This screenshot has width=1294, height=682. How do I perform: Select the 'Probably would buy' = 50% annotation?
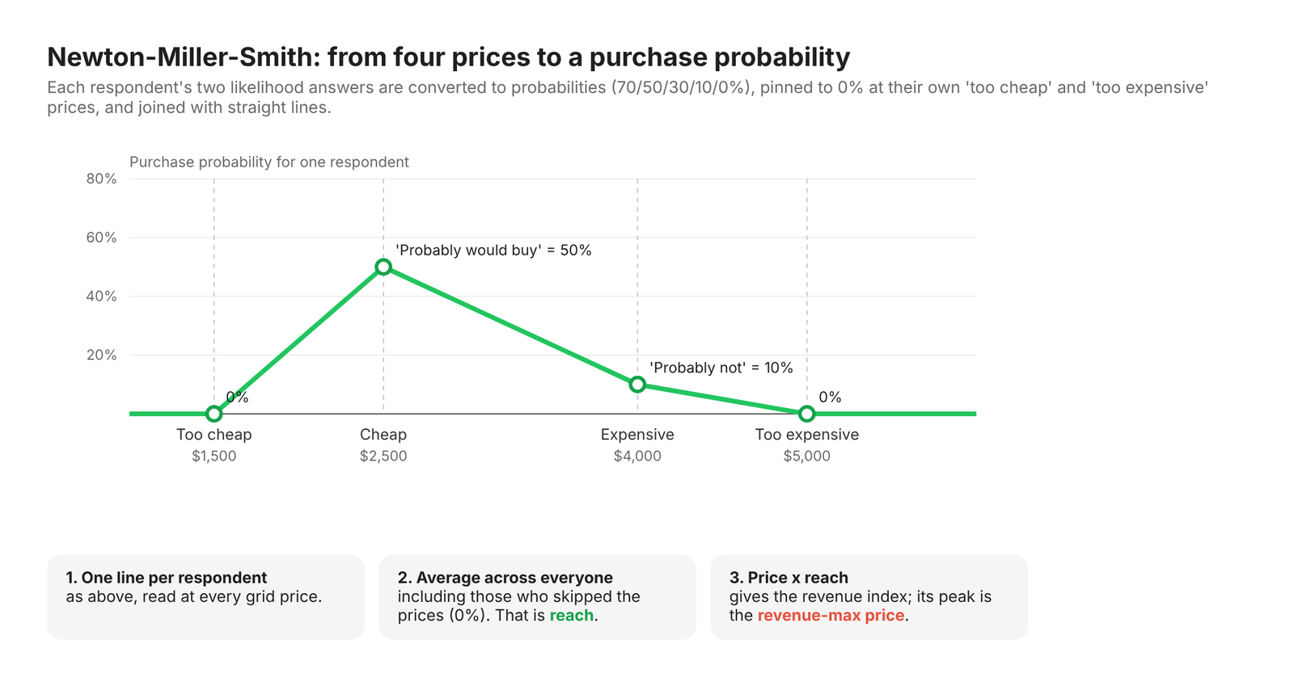click(493, 250)
